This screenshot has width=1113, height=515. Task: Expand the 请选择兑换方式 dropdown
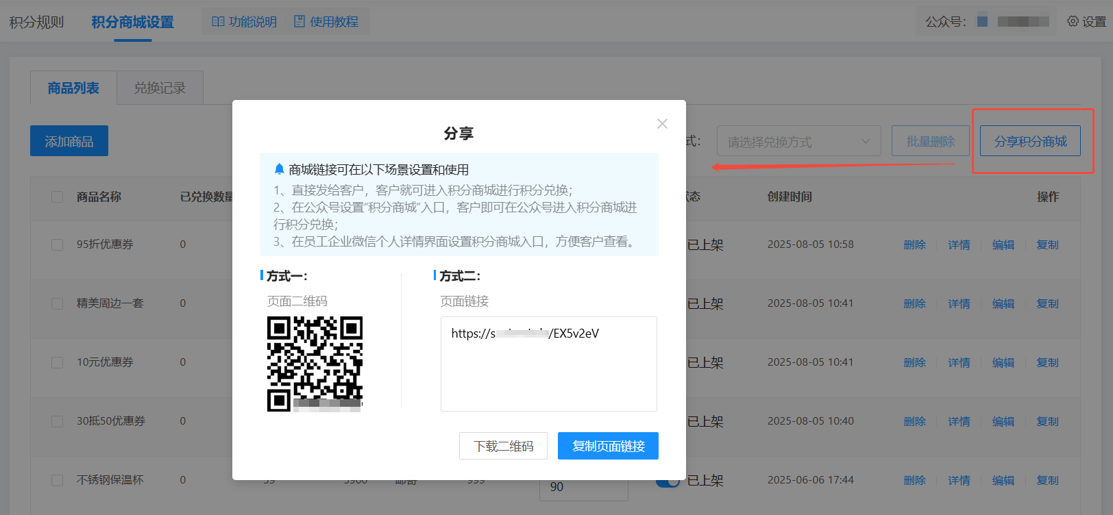click(798, 142)
